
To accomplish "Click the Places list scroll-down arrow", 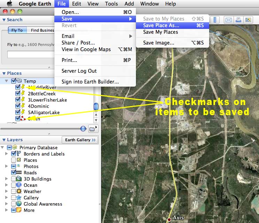I will (x=96, y=120).
